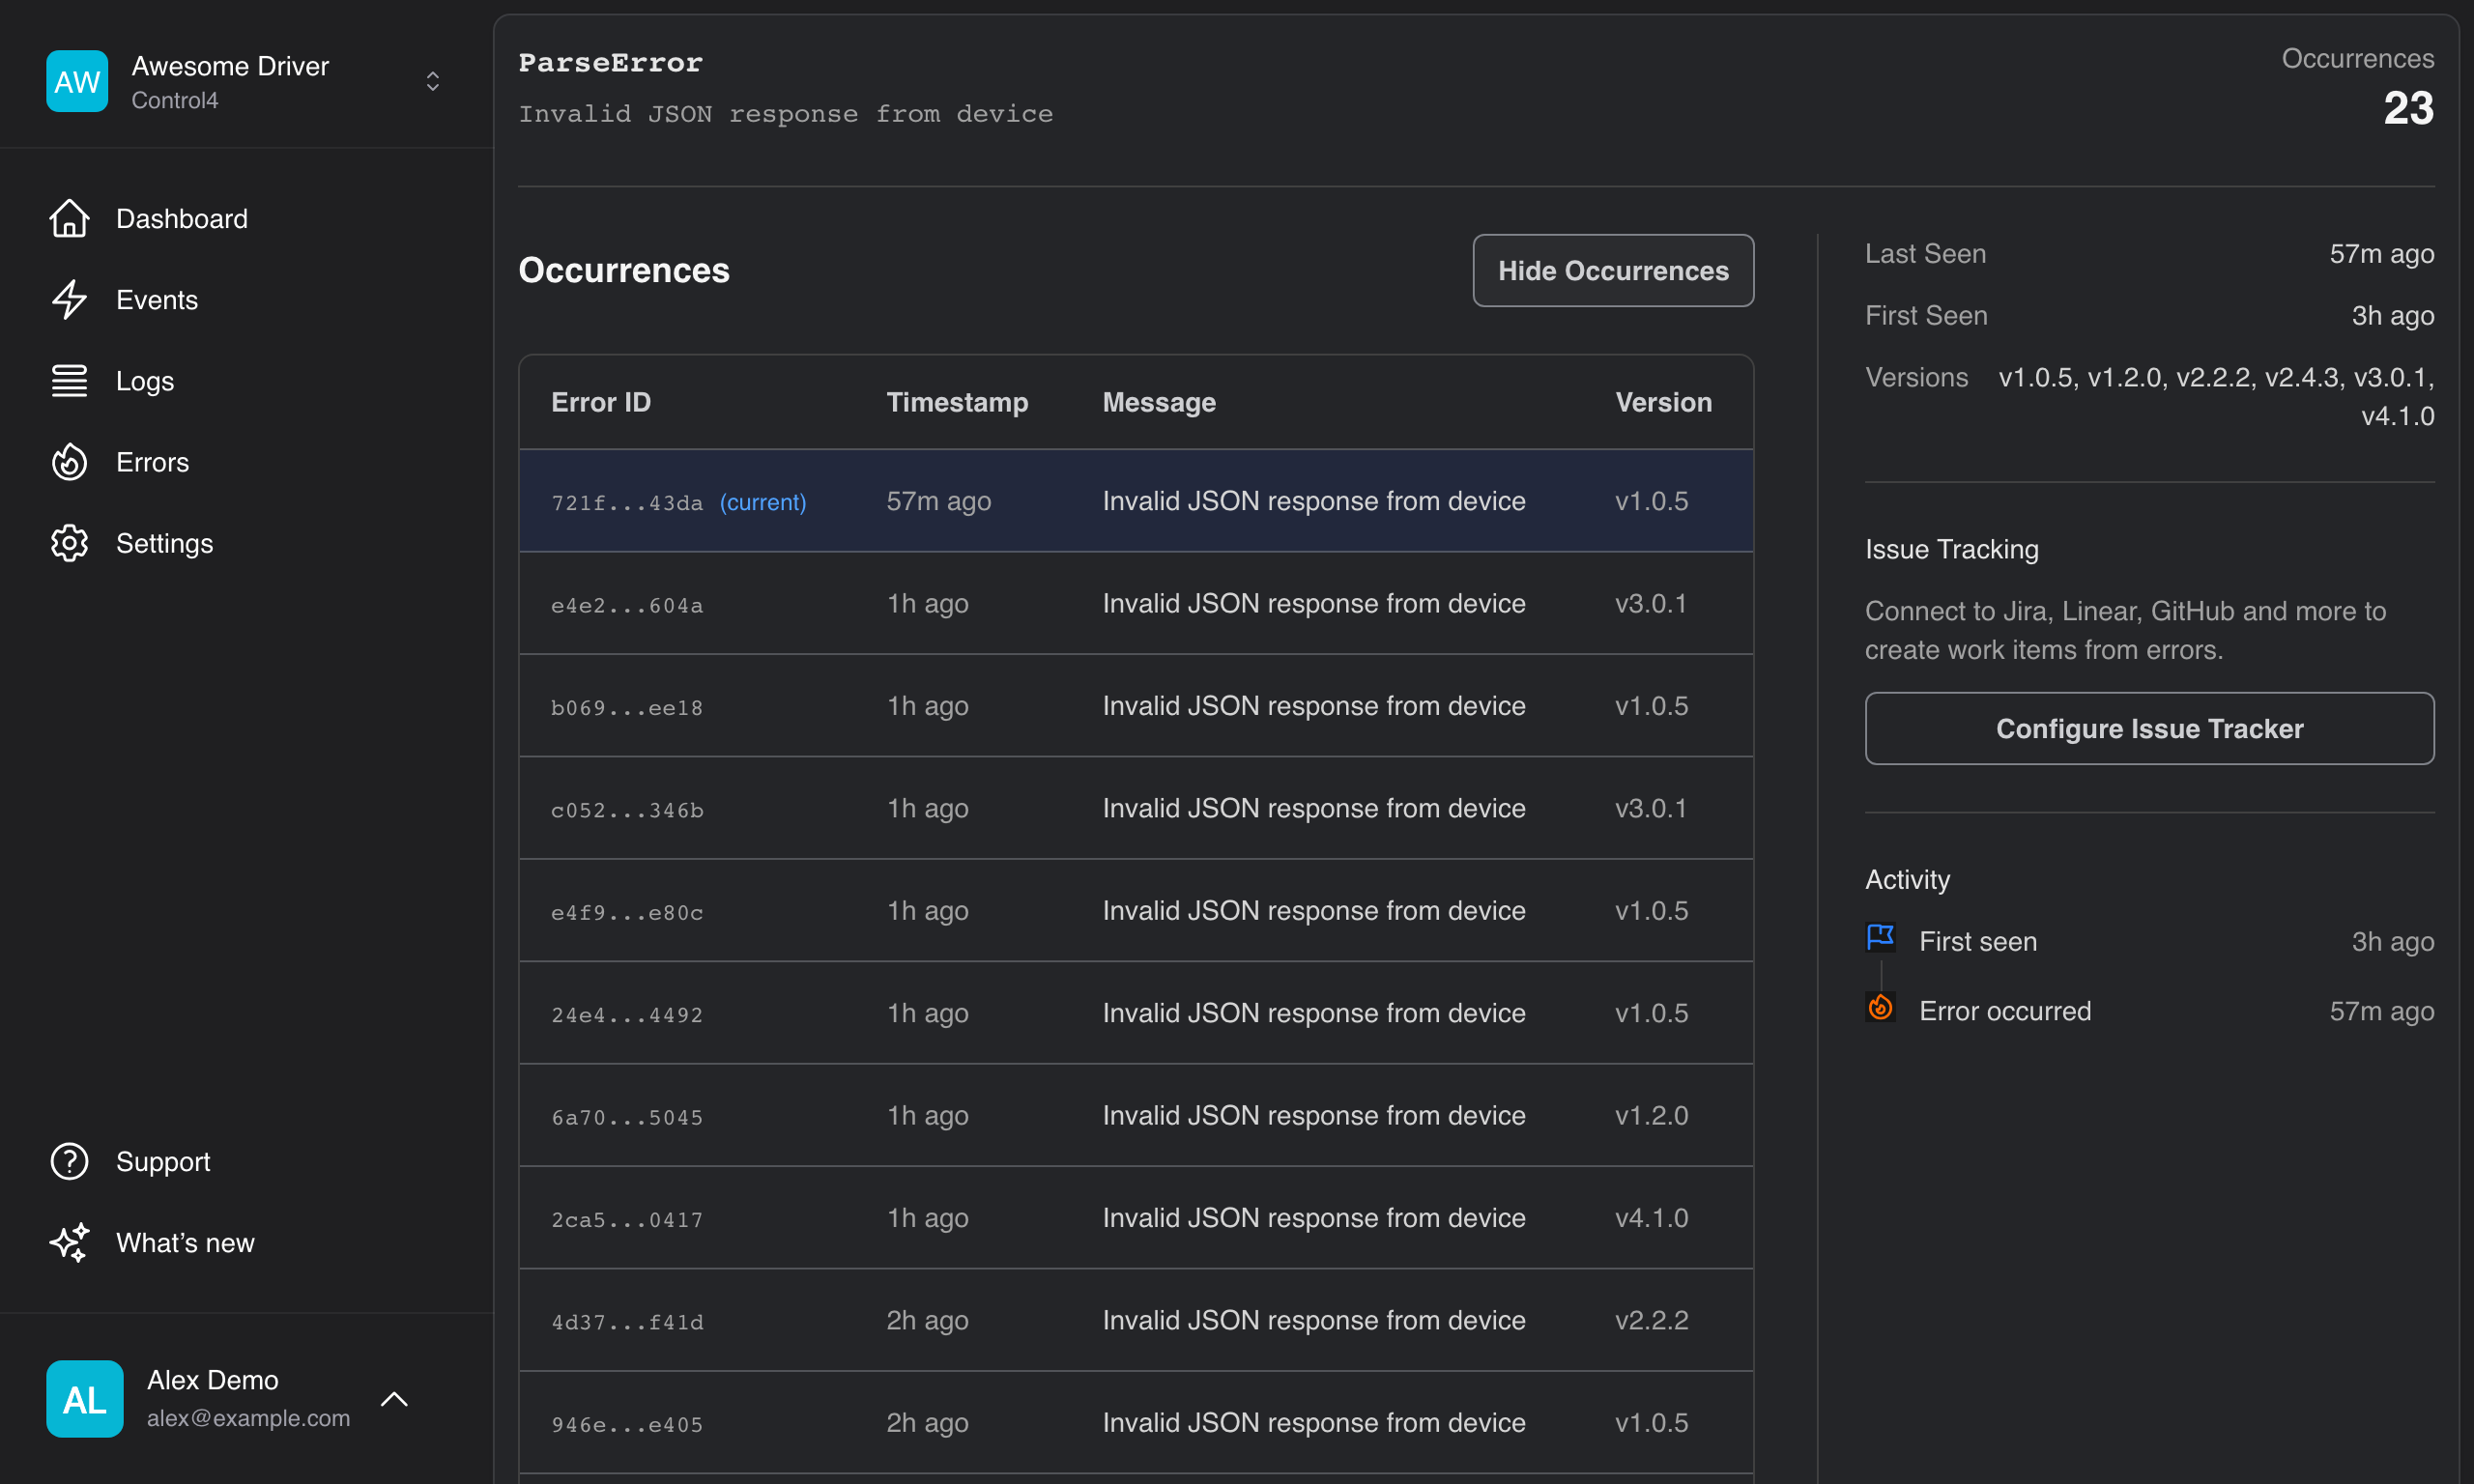Viewport: 2474px width, 1484px height.
Task: Expand the Awesome Driver workspace switcher
Action: point(433,81)
